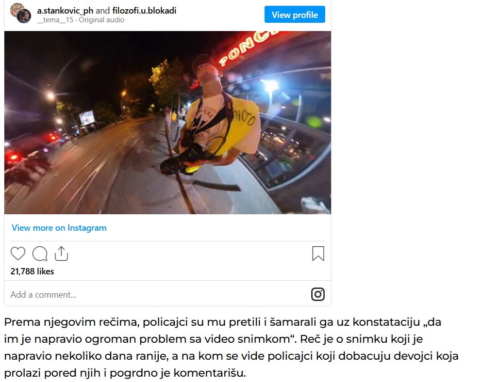
Task: Click the 21,788 likes count
Action: (x=32, y=271)
